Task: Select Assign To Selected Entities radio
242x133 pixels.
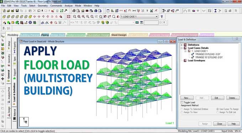Action: point(182,109)
